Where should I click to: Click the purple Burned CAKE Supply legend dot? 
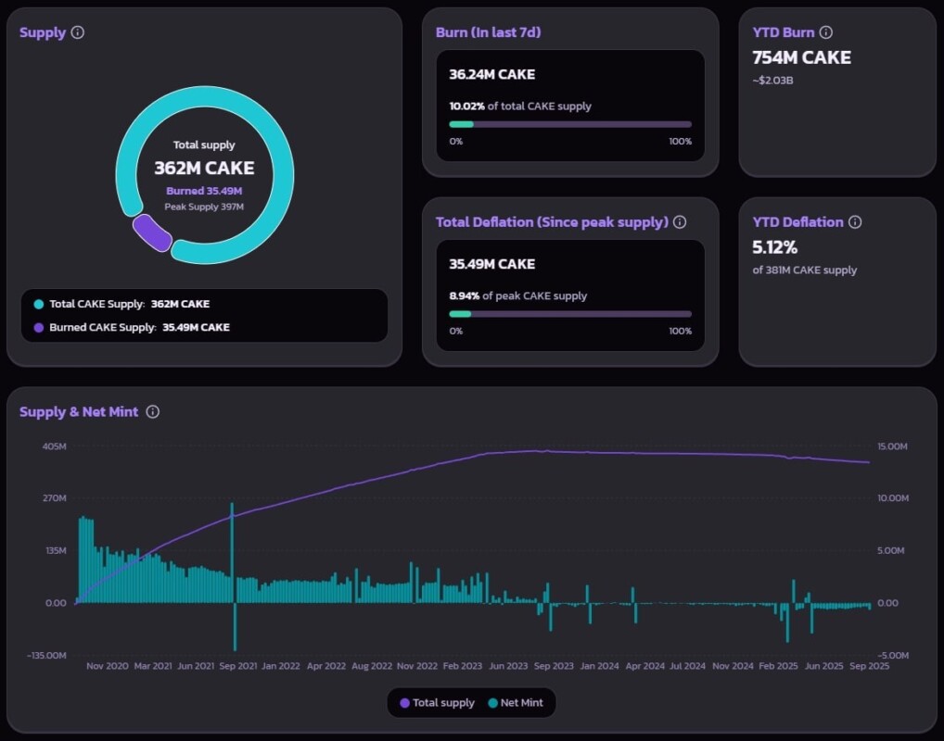[x=38, y=327]
